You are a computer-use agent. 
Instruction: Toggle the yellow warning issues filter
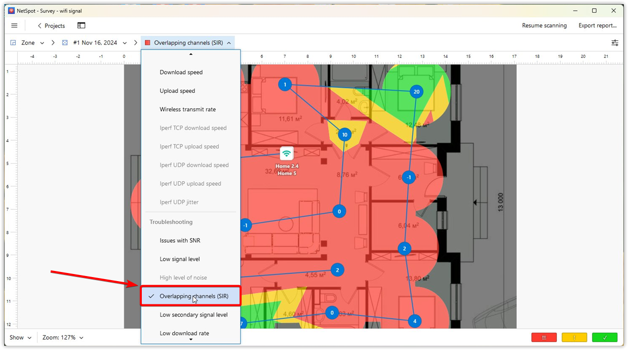click(574, 337)
